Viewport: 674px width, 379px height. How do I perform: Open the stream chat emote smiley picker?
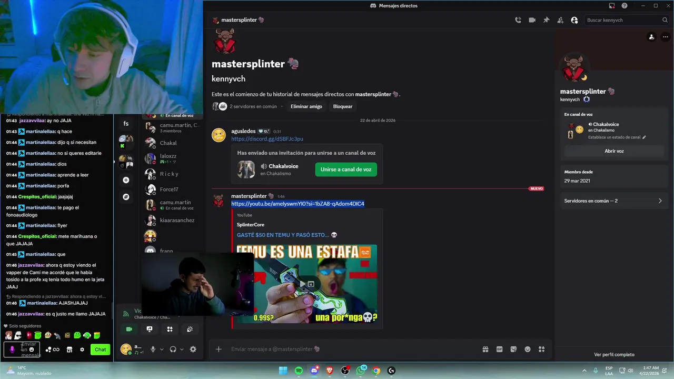coord(32,350)
